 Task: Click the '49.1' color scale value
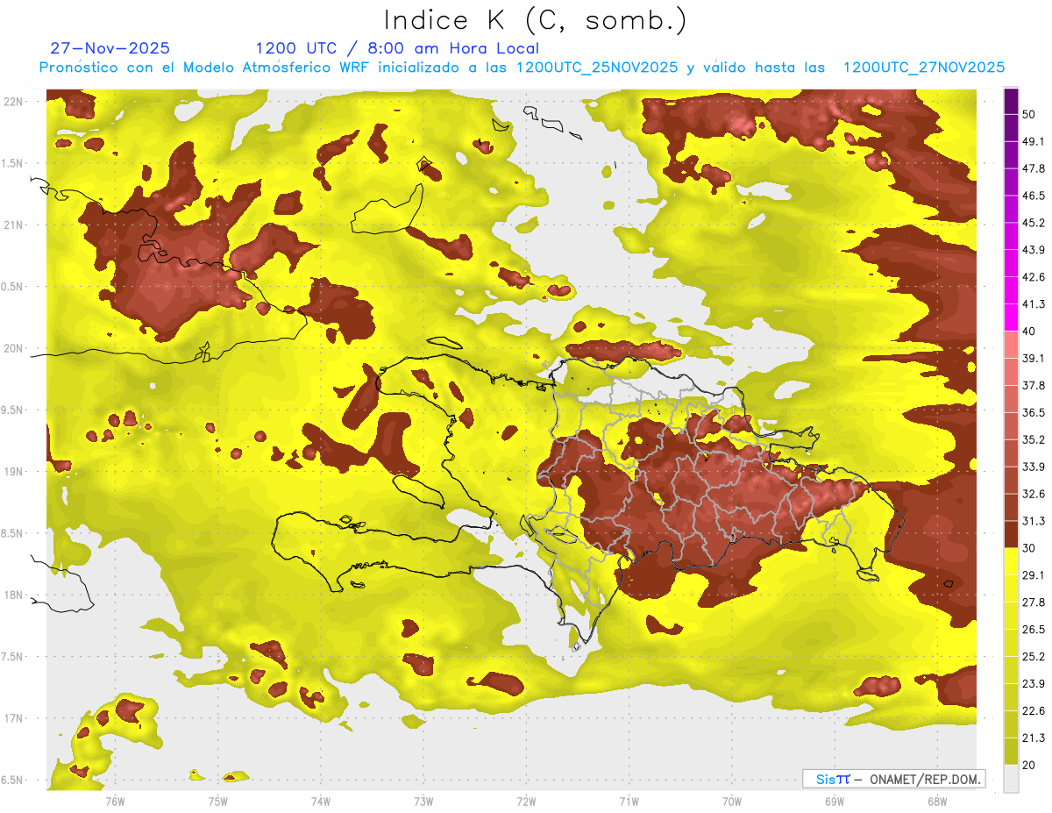point(1034,142)
